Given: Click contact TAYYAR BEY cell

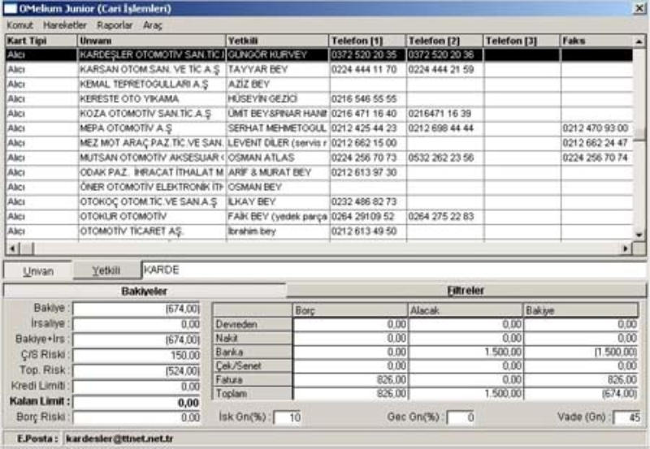Looking at the screenshot, I should pyautogui.click(x=277, y=69).
